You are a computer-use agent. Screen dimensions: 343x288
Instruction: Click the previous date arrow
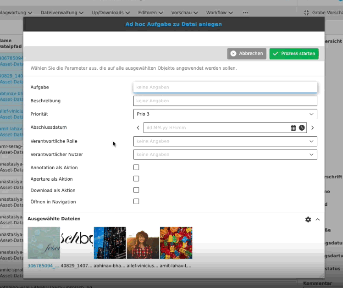click(138, 128)
